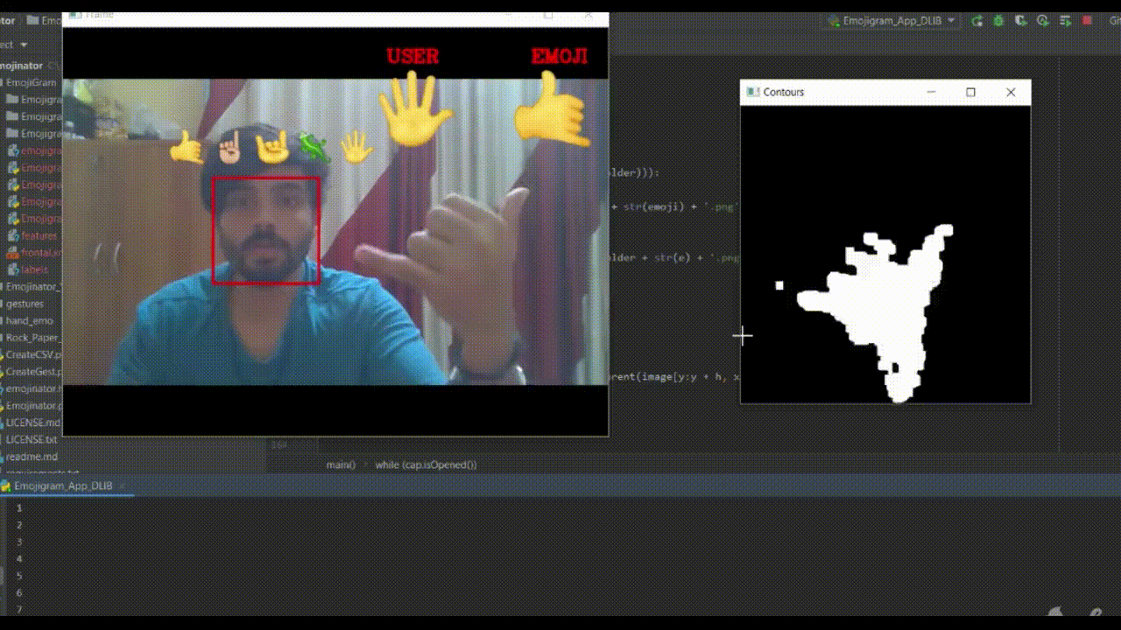
Task: Click the green Rerun icon in toolbar
Action: coord(976,21)
